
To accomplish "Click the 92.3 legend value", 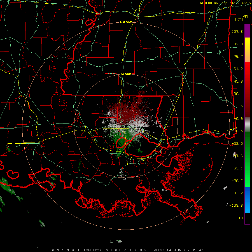I will 238,44.
